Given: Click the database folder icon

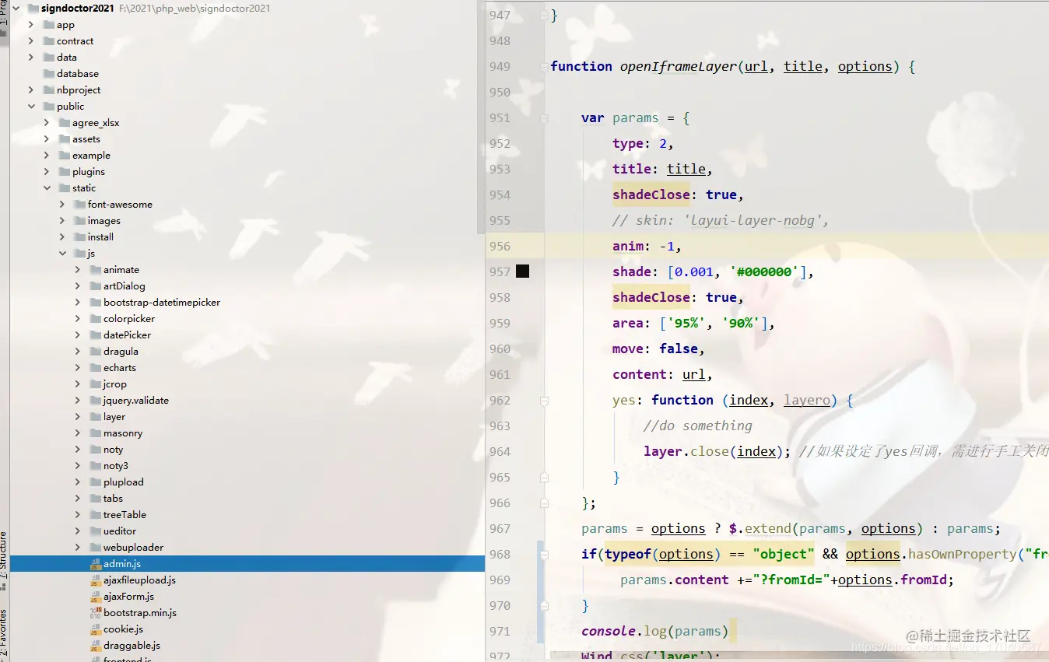Looking at the screenshot, I should (x=49, y=74).
